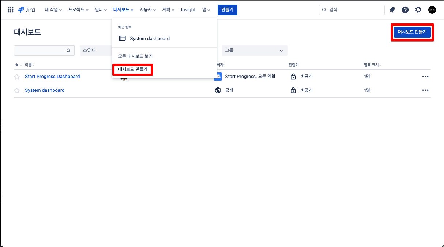Click 비공개 in System dashboard row
444x247 pixels.
pyautogui.click(x=306, y=90)
